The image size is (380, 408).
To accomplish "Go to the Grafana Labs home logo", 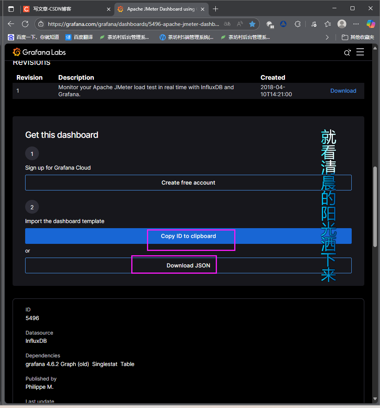I will coord(39,52).
